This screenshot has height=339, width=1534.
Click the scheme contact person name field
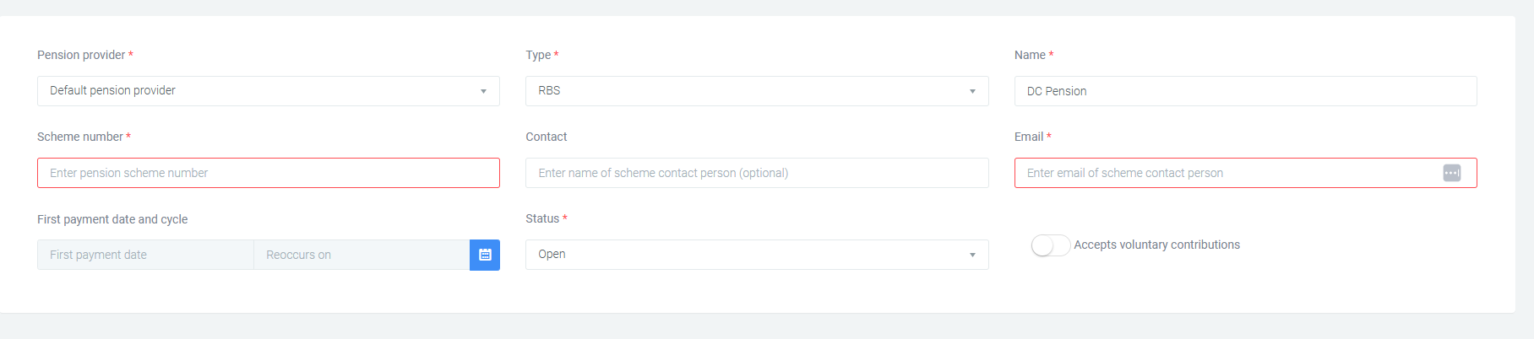[x=756, y=173]
